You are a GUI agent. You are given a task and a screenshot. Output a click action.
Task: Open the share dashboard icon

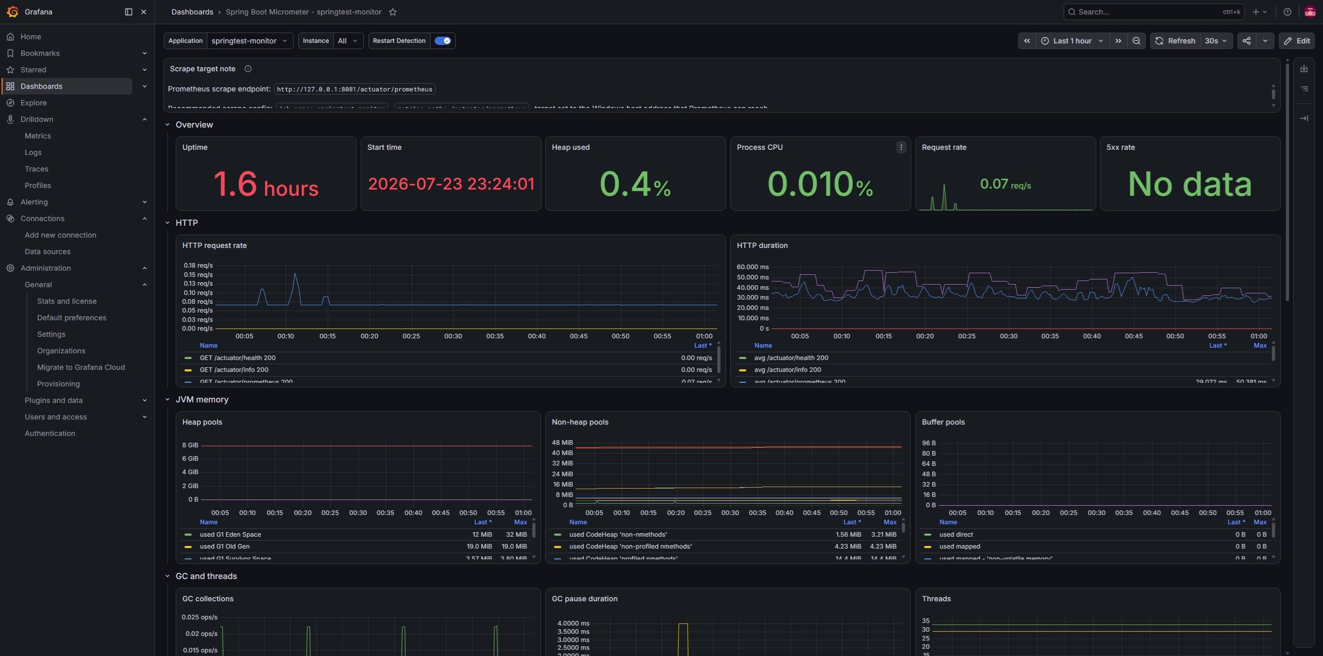(x=1247, y=41)
